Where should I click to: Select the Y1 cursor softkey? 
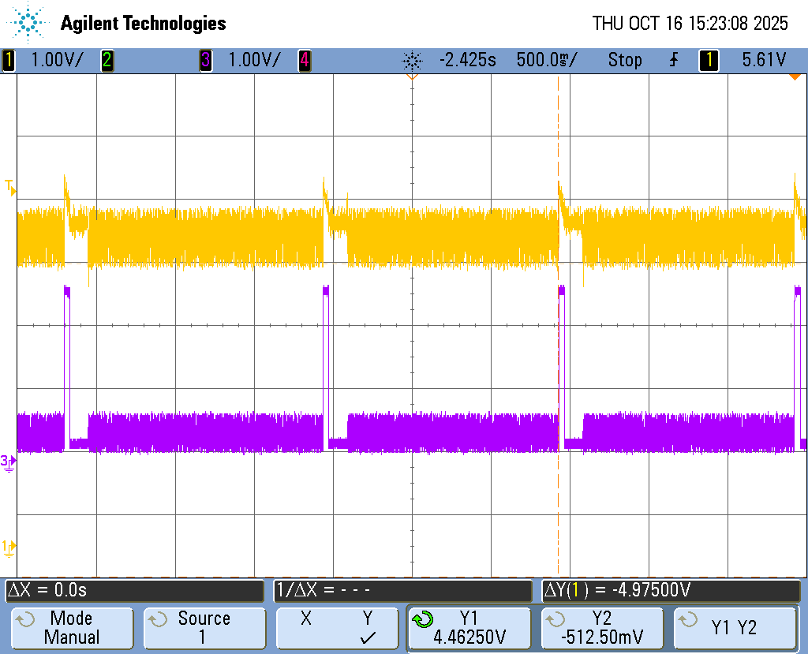pyautogui.click(x=469, y=628)
